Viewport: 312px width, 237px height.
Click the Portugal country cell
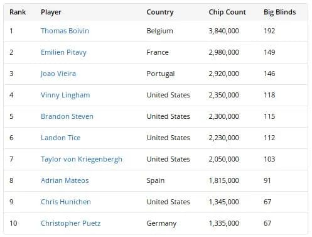tap(161, 74)
